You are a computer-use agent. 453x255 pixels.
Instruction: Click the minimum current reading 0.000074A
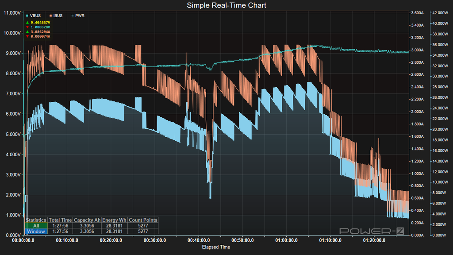pyautogui.click(x=40, y=36)
